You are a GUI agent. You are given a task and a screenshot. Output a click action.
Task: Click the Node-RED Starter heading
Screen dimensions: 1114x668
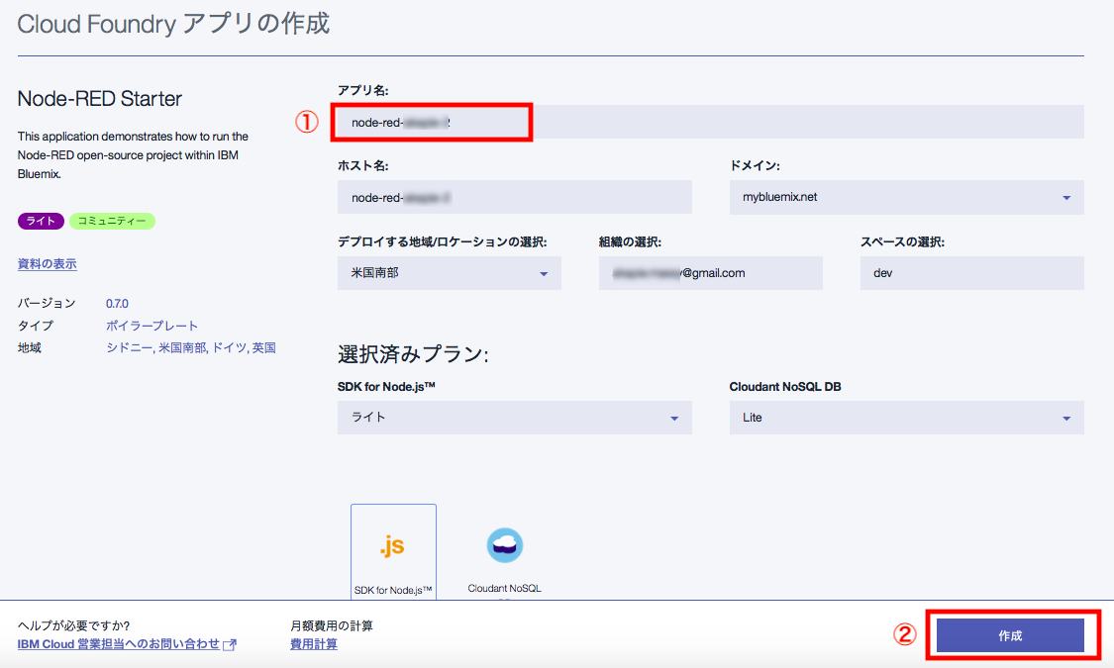point(99,99)
